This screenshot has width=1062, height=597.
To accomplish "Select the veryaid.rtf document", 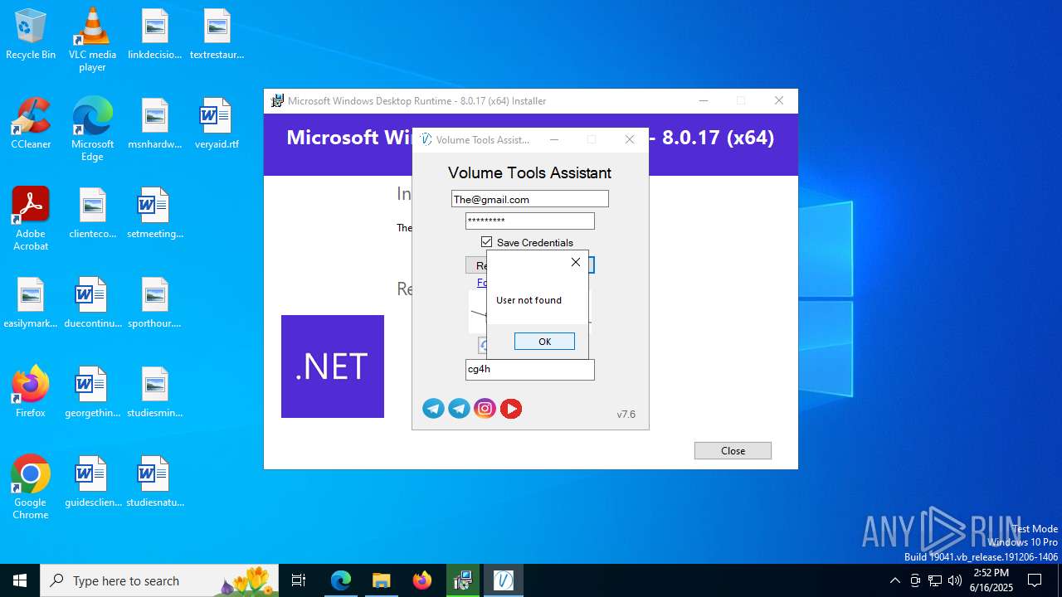I will [x=217, y=124].
